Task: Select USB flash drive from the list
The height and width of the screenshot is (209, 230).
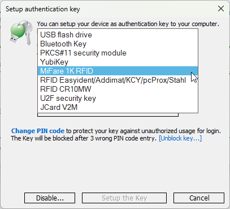Action: 118,35
